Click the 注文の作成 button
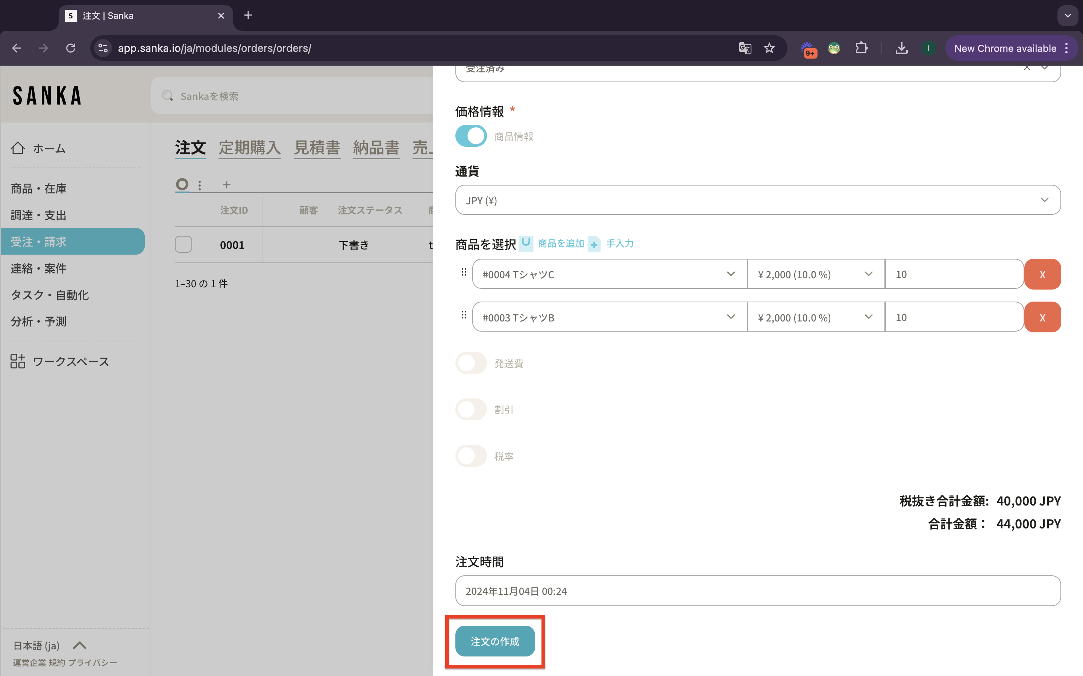Image resolution: width=1083 pixels, height=676 pixels. click(x=495, y=641)
